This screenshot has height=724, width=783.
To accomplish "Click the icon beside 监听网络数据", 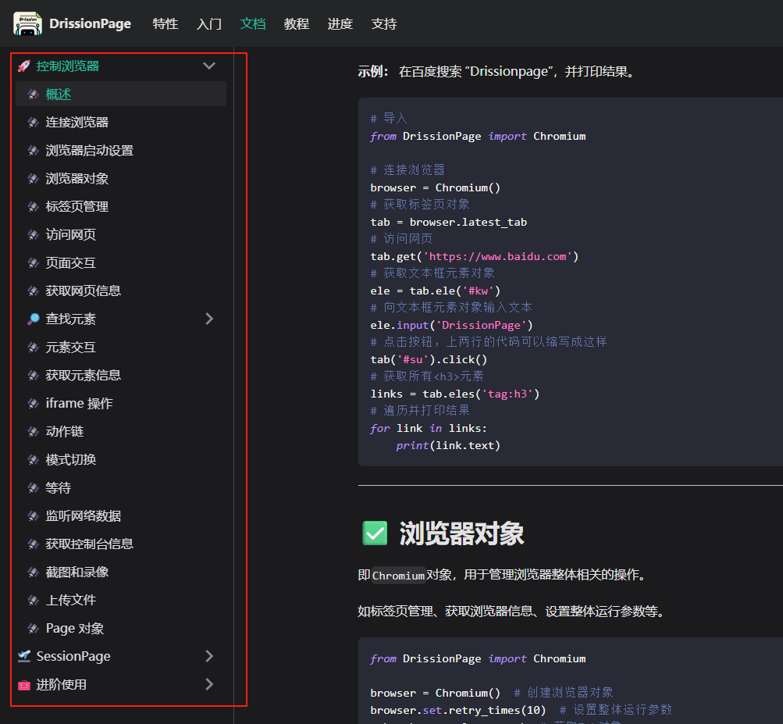I will (34, 515).
